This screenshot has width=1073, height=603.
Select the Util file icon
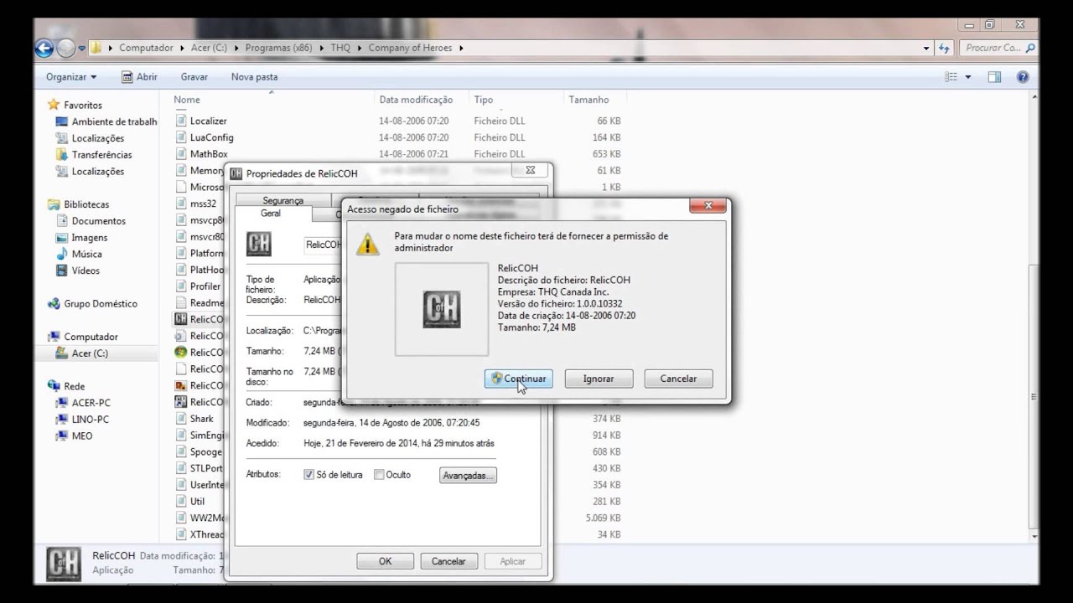click(181, 502)
